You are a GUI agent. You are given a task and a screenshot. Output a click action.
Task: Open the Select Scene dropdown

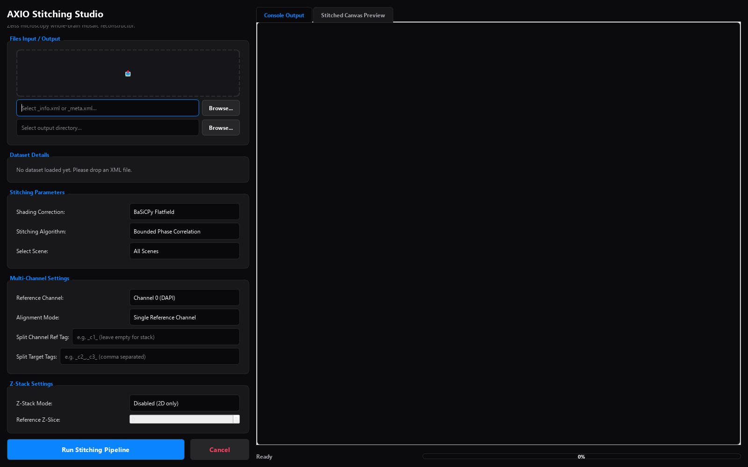[x=184, y=251]
